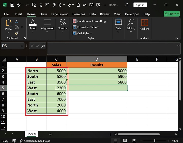
Task: Click the Sign in button
Action: click(x=140, y=5)
